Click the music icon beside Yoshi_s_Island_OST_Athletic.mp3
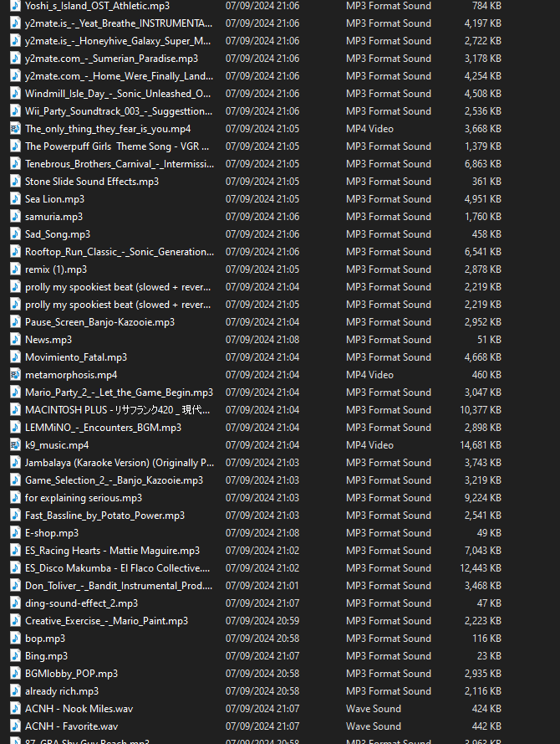This screenshot has height=744, width=560. pyautogui.click(x=15, y=6)
